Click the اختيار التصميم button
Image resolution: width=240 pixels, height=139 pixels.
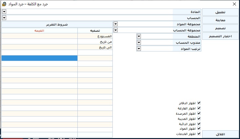[220, 36]
